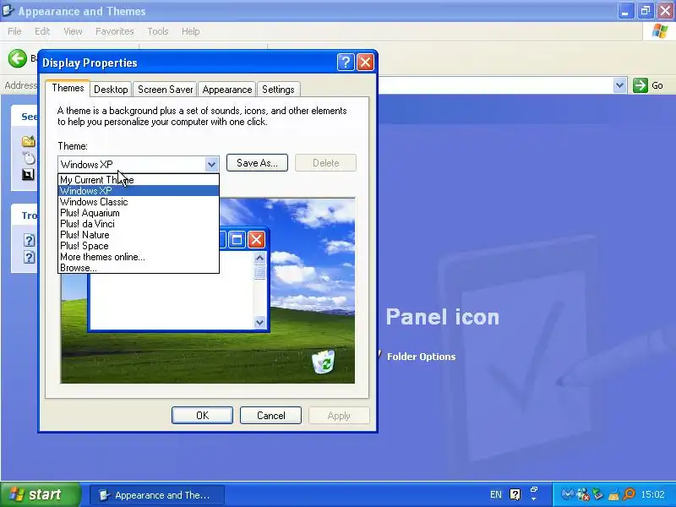Viewport: 676px width, 507px height.
Task: Select Plus! Nature theme option
Action: pyautogui.click(x=139, y=235)
